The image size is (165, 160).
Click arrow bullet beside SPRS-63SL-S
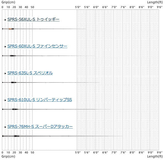5,73
